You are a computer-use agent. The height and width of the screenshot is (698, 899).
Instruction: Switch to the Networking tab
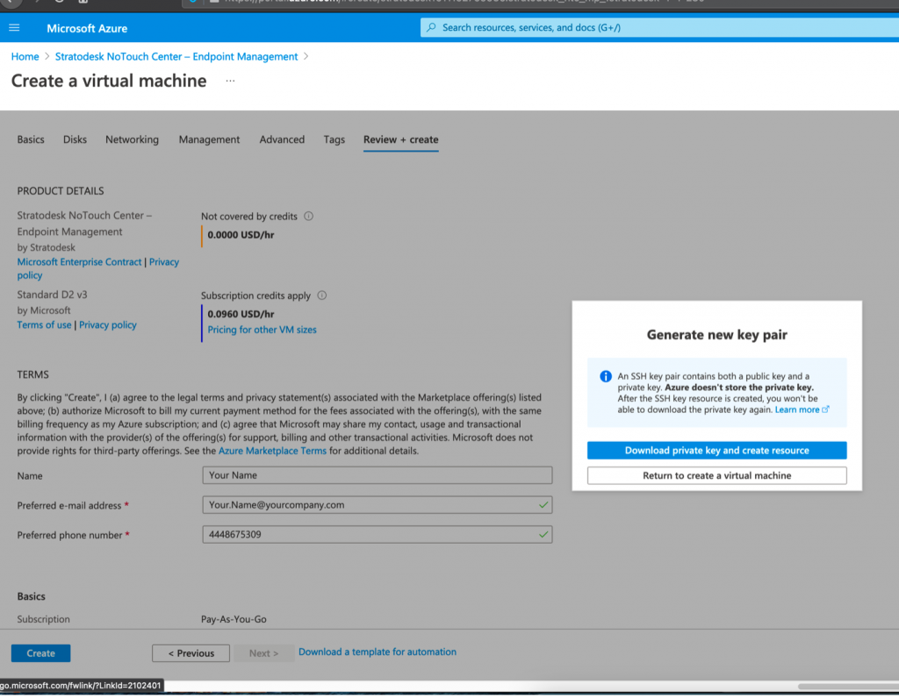click(132, 139)
